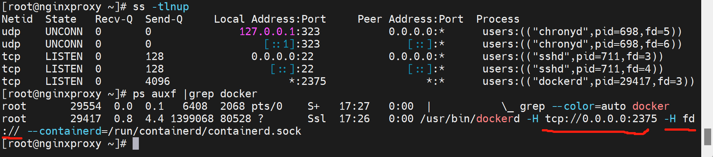Click the blinking cursor at the last prompt
The image size is (713, 157).
click(x=136, y=143)
